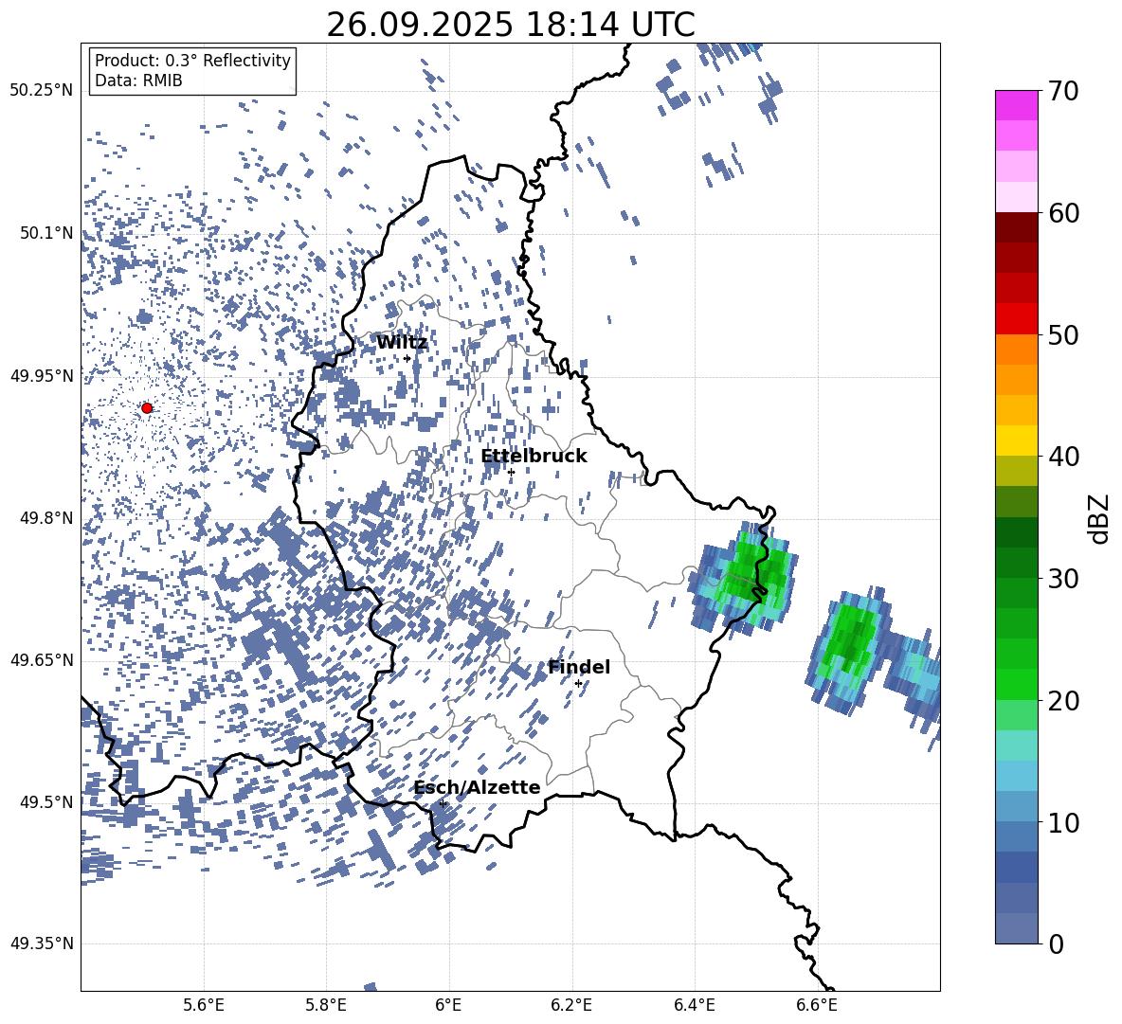1122x1024 pixels.
Task: Select the dark maroon swatch below 60
Action: tap(1017, 227)
